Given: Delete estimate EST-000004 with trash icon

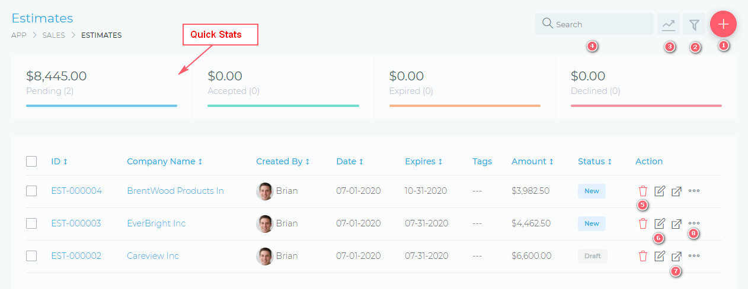Looking at the screenshot, I should pyautogui.click(x=642, y=191).
